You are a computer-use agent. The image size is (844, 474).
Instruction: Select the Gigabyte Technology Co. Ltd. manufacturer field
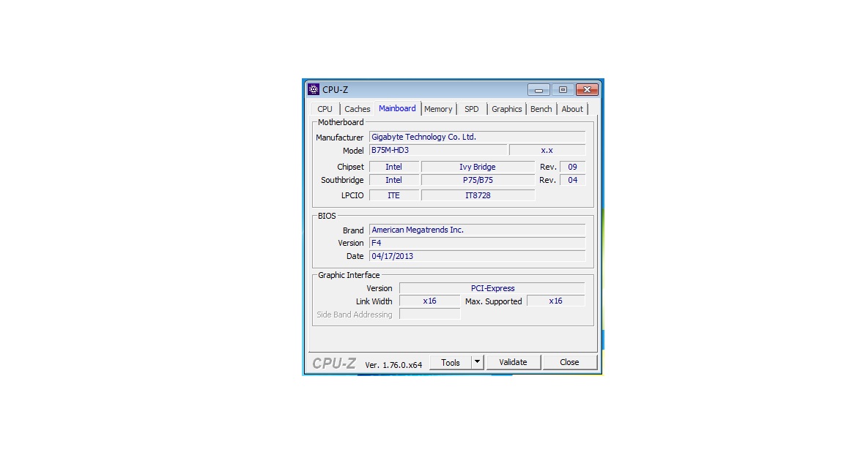(477, 137)
